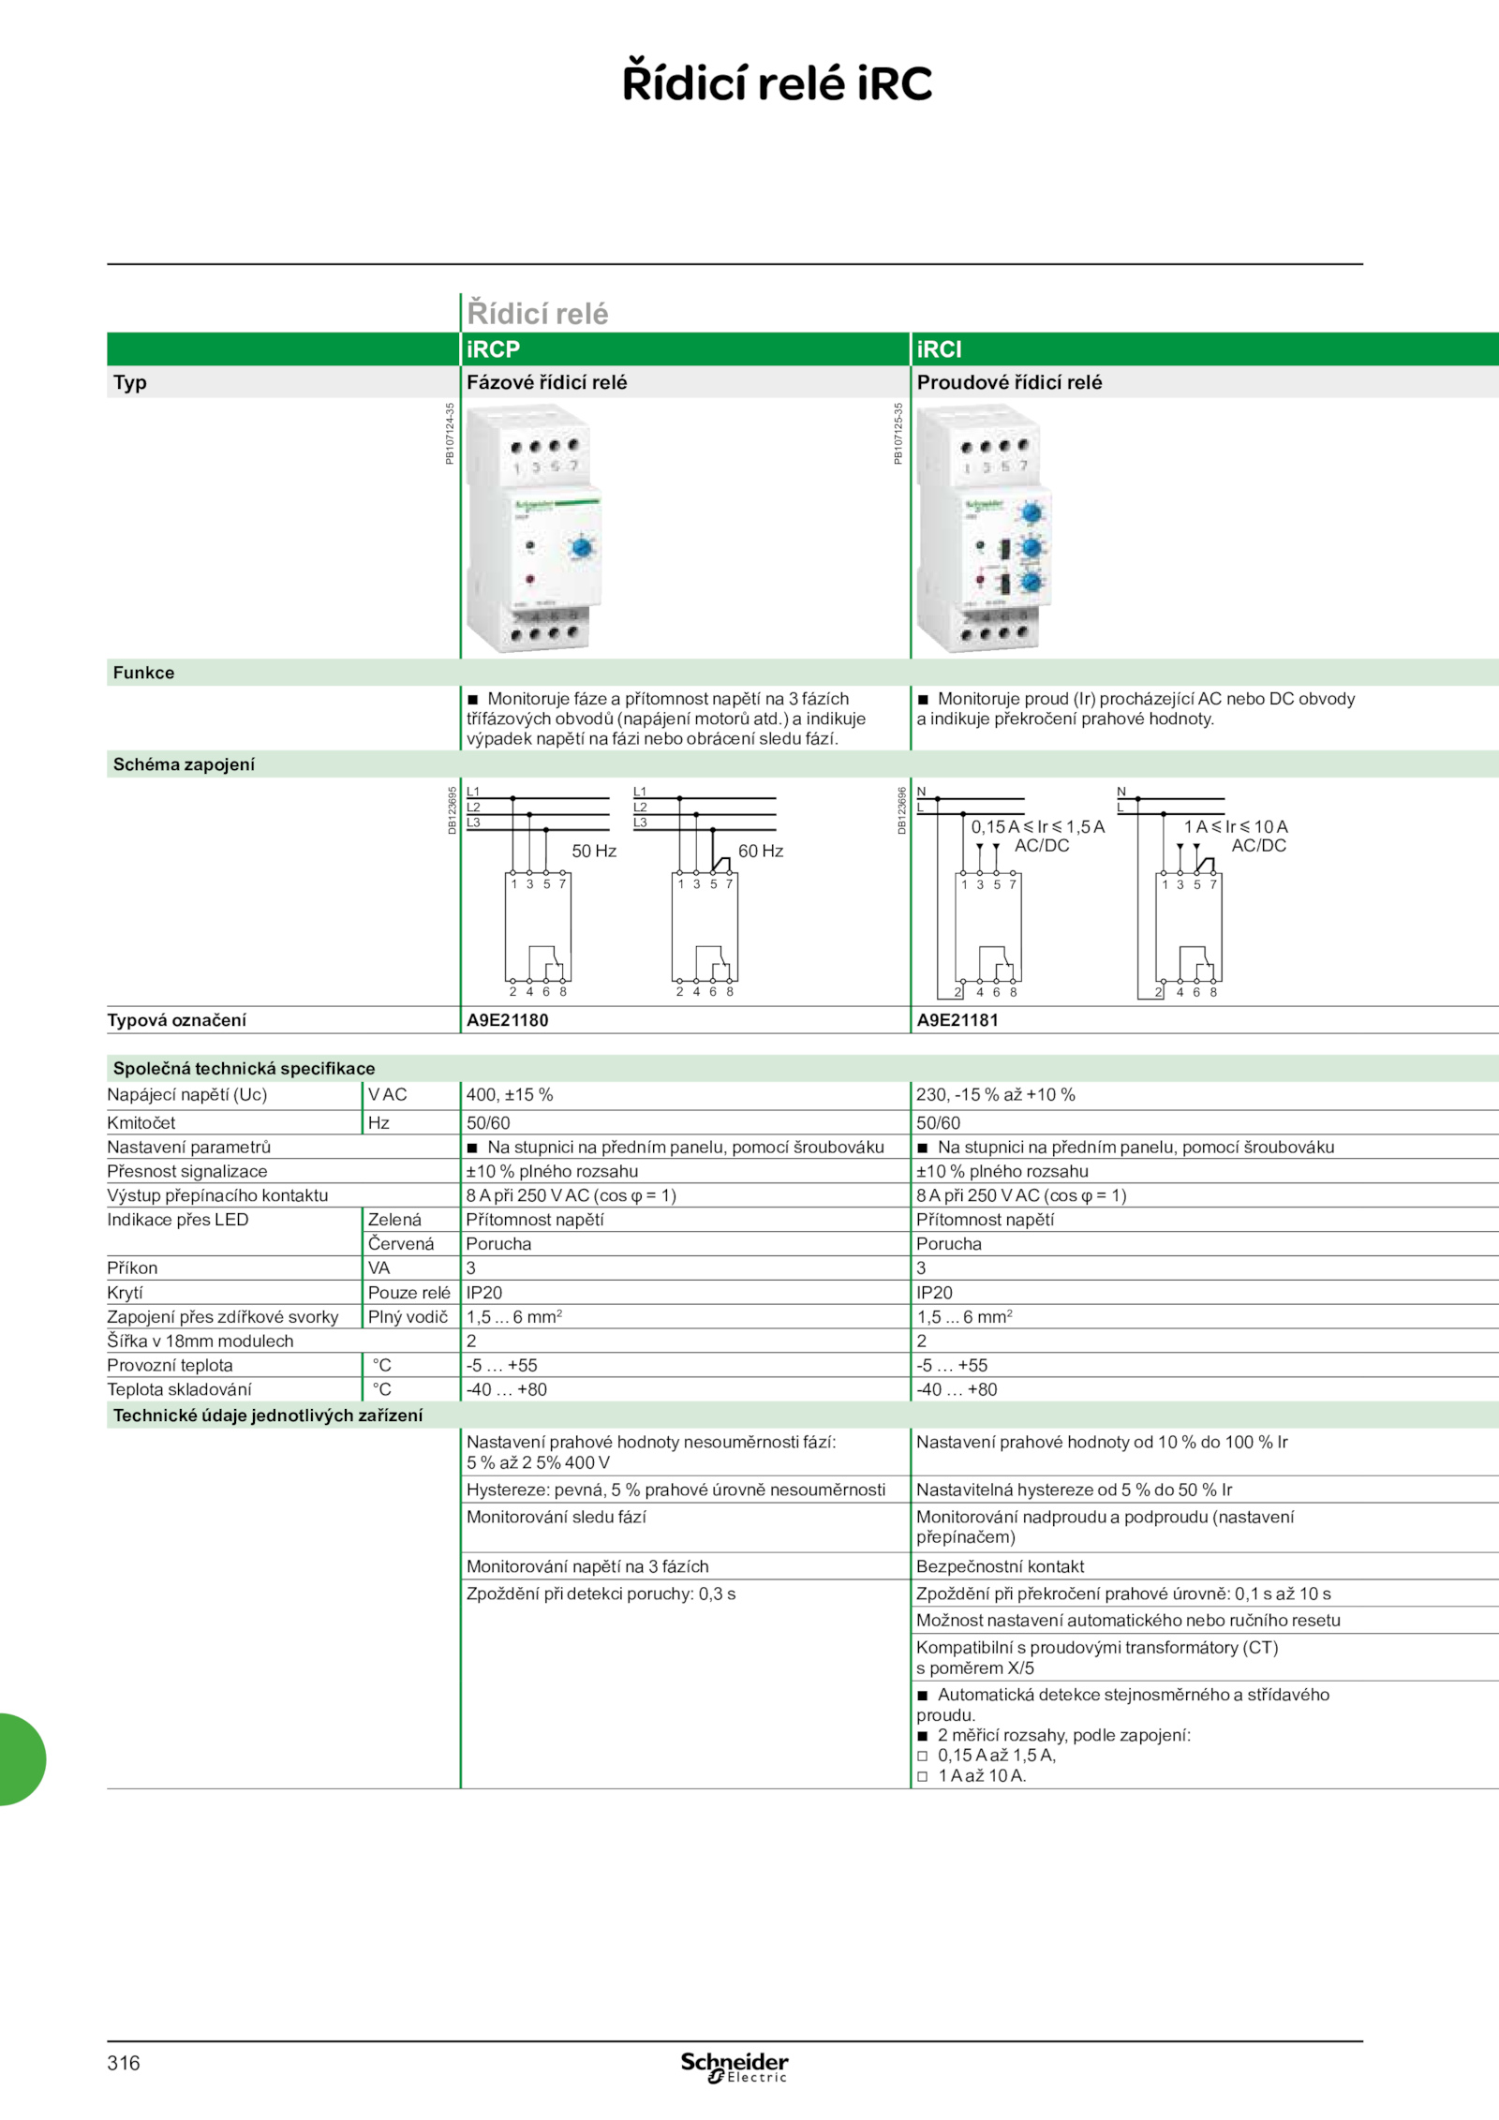Viewport: 1499px width, 2120px height.
Task: Click the iRCP phase relay product photo
Action: point(534,528)
